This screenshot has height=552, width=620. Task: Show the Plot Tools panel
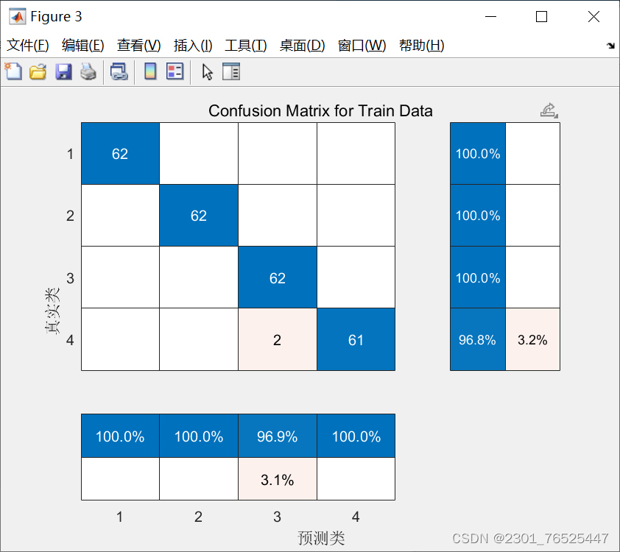(230, 71)
